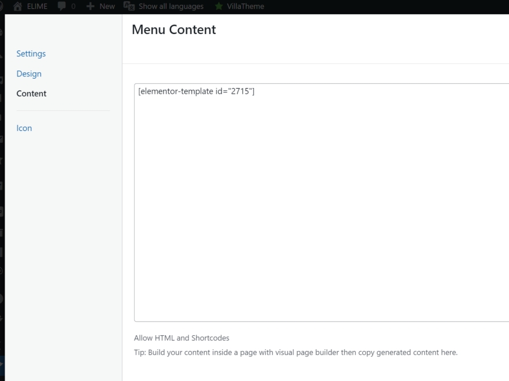The width and height of the screenshot is (509, 381).
Task: Click the home icon in admin bar
Action: point(17,6)
